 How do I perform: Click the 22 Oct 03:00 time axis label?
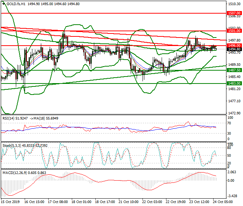(152, 202)
